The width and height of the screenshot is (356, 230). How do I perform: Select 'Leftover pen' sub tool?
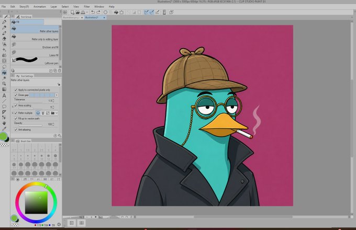click(35, 61)
